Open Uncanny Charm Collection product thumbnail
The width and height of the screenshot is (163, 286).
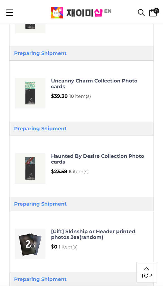[30, 93]
